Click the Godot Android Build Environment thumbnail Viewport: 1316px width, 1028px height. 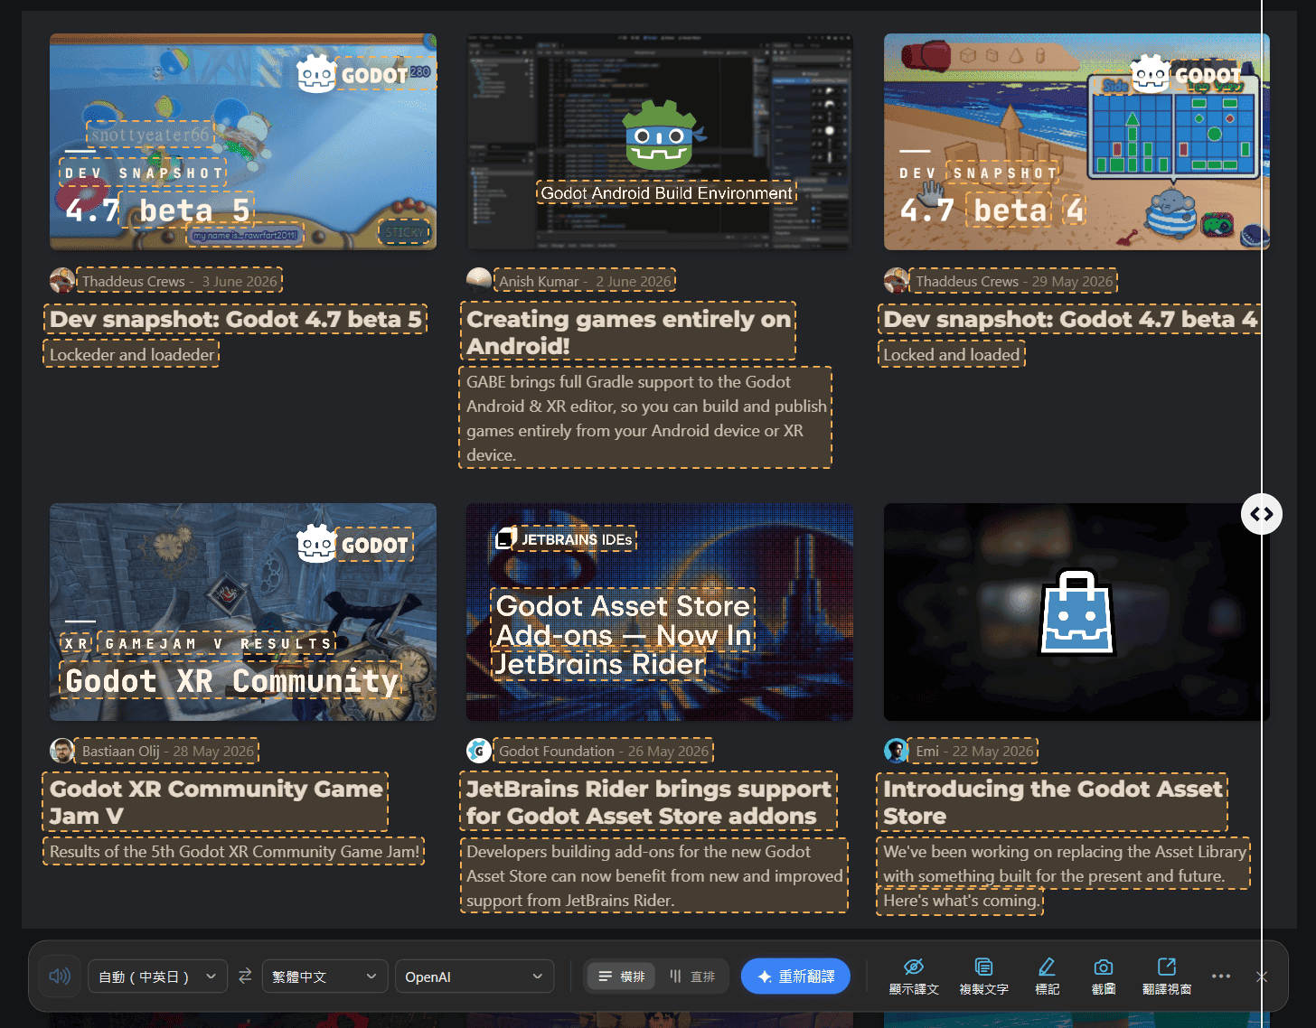coord(660,142)
